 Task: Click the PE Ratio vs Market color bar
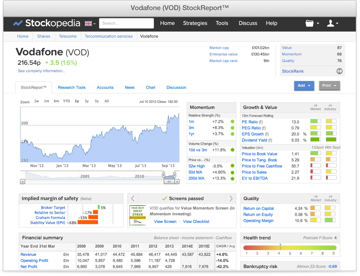tap(316, 121)
